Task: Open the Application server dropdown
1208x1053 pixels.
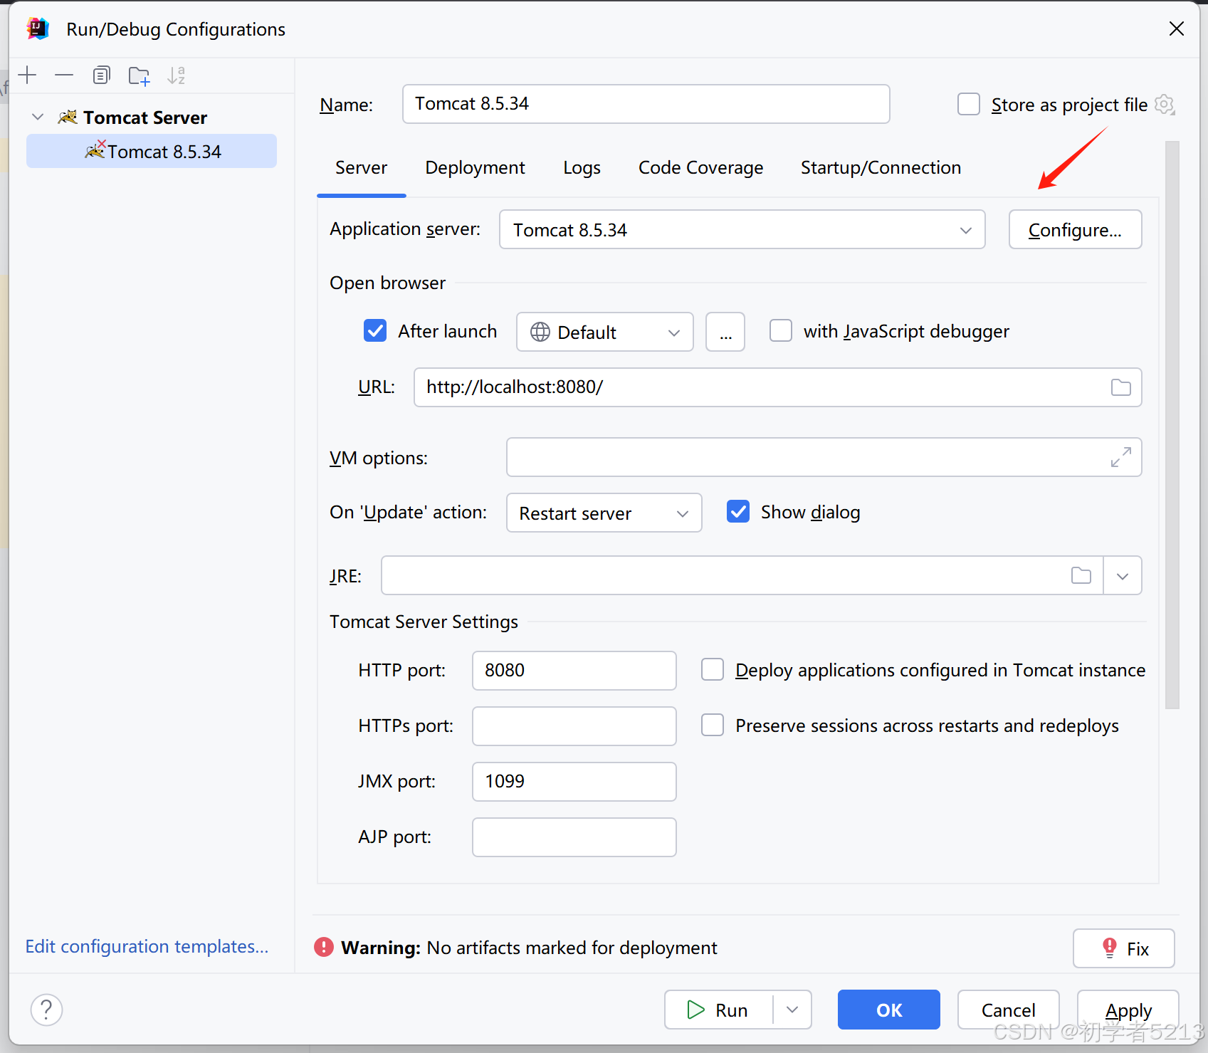Action: pos(742,229)
